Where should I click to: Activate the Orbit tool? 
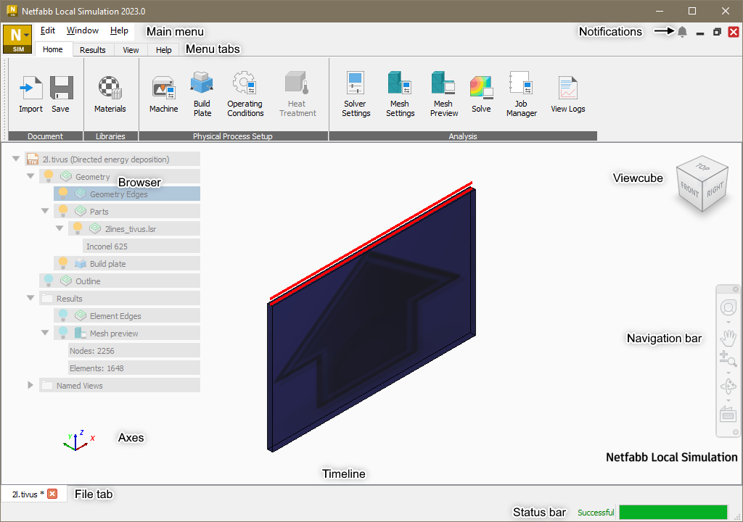click(728, 386)
